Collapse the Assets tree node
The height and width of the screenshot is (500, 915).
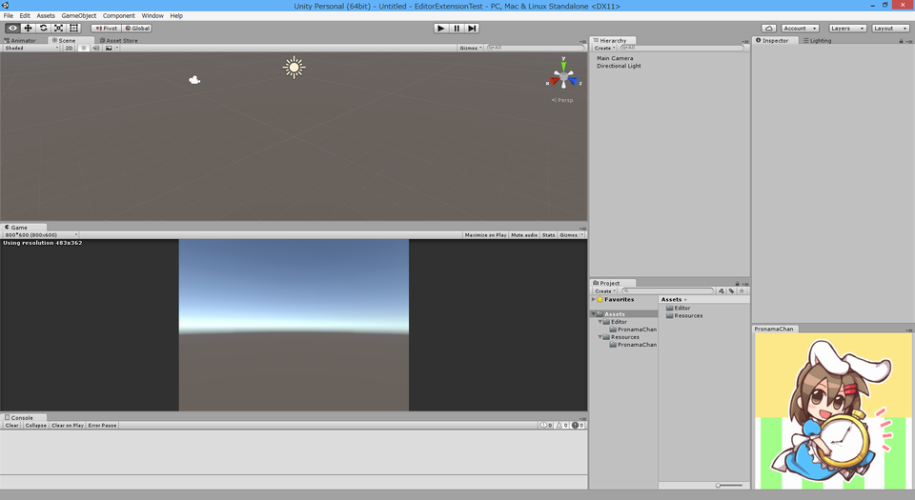594,314
